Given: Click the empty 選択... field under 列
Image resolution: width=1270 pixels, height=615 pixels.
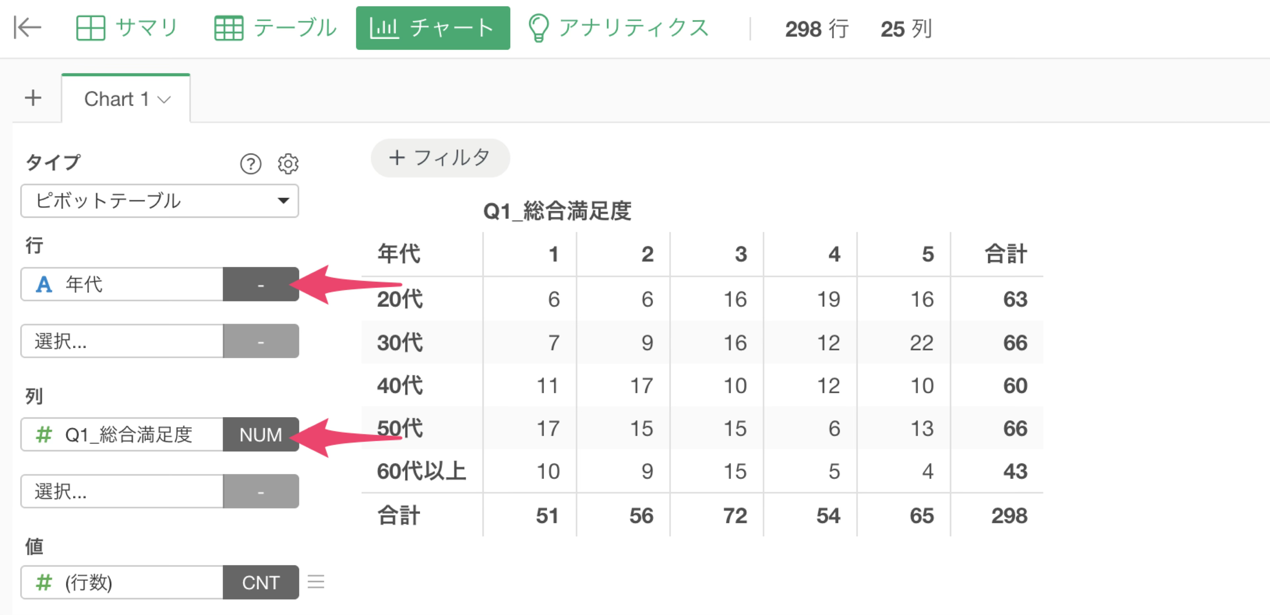Looking at the screenshot, I should (122, 491).
